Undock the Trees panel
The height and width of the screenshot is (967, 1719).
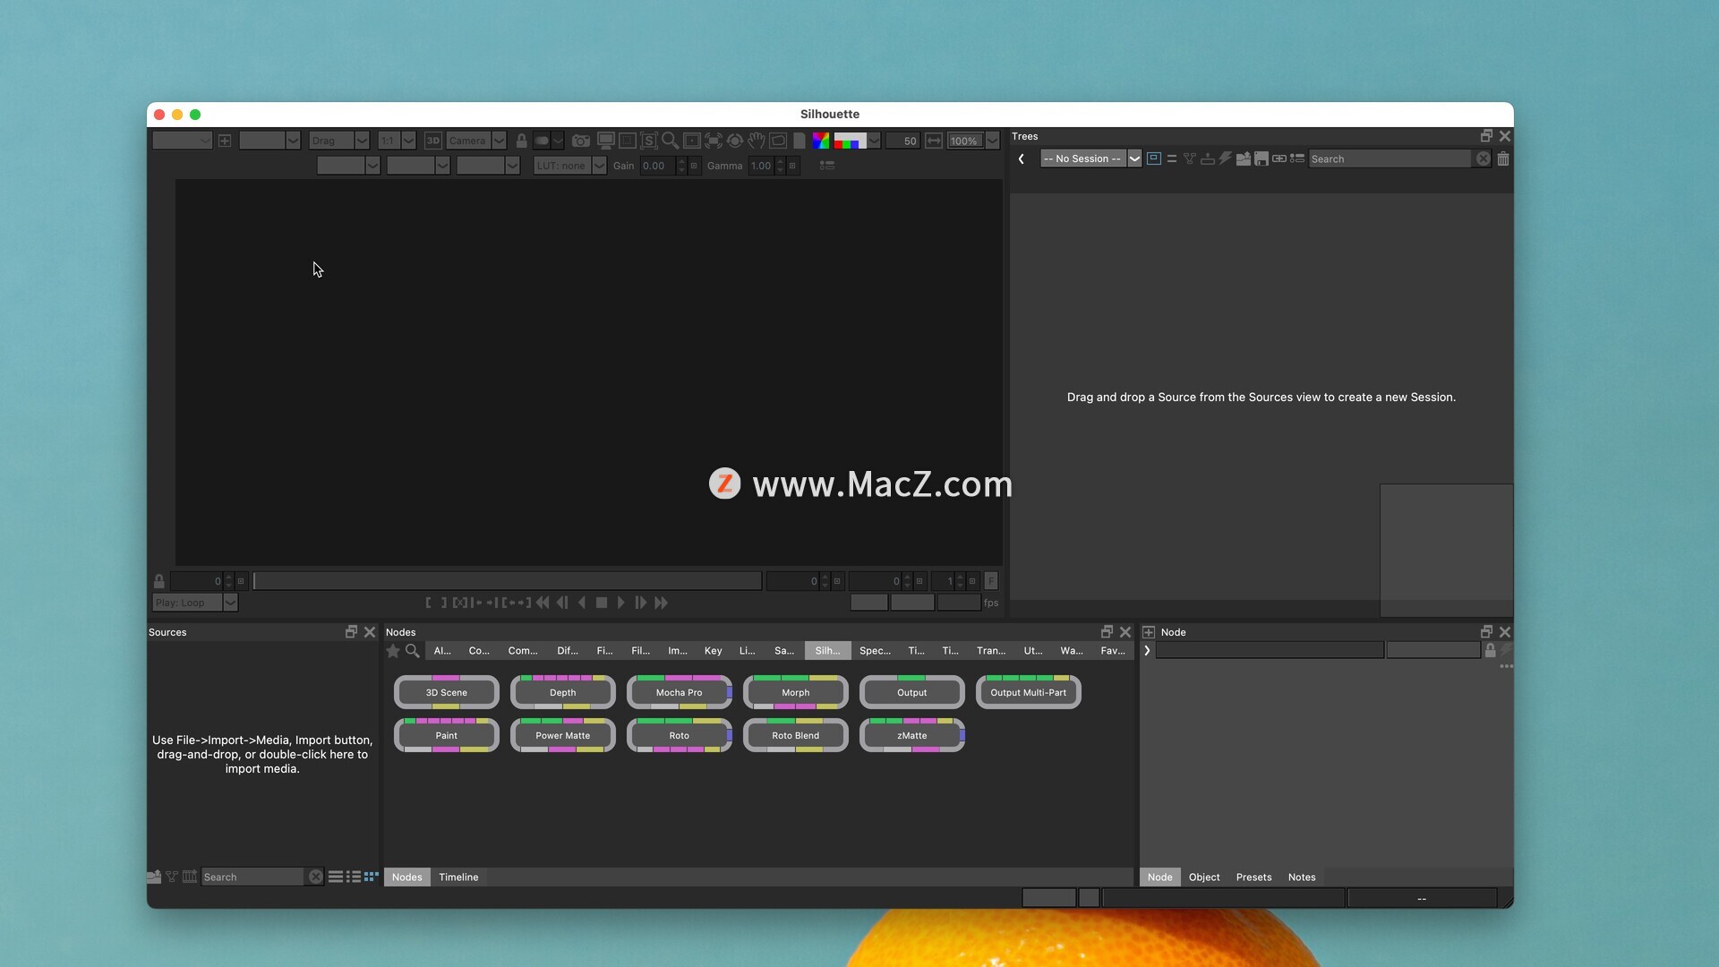click(x=1486, y=136)
